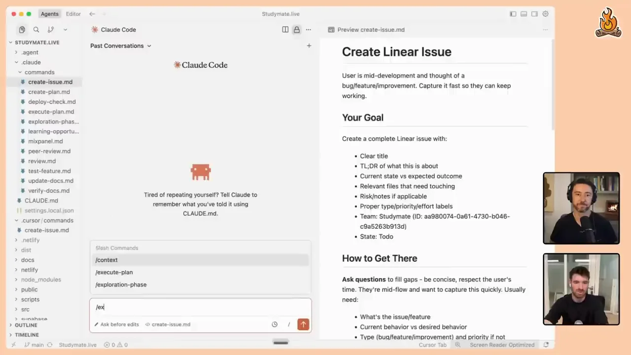Click the notifications bell in status bar
This screenshot has height=355, width=631.
coord(546,345)
